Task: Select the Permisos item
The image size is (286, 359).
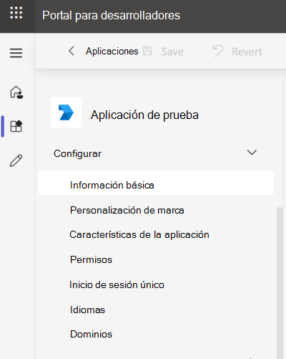Action: click(x=91, y=259)
